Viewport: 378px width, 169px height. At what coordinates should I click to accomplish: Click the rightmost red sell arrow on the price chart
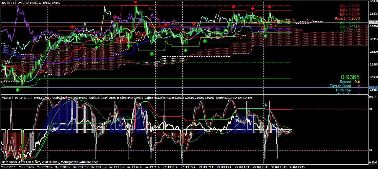(269, 7)
